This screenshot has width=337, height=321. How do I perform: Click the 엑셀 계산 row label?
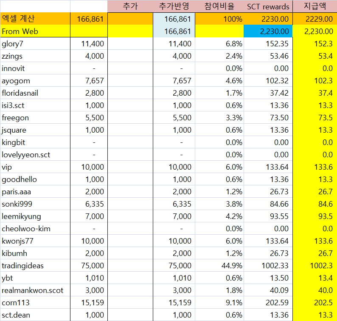pos(35,19)
